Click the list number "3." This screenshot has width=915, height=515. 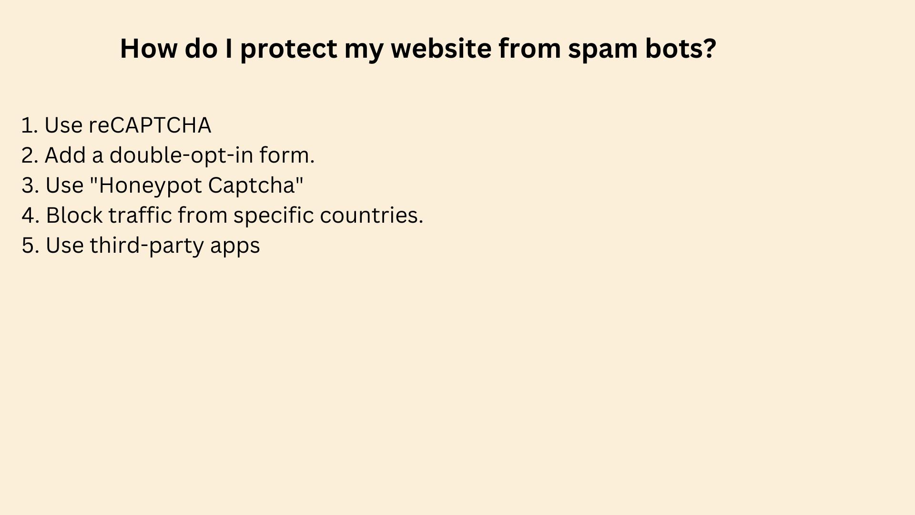(30, 185)
